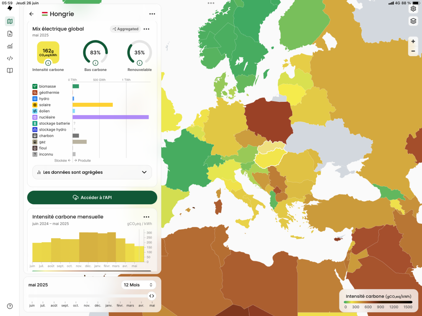
Task: Open Intensité carbone mensuelle options menu
Action: click(x=147, y=217)
